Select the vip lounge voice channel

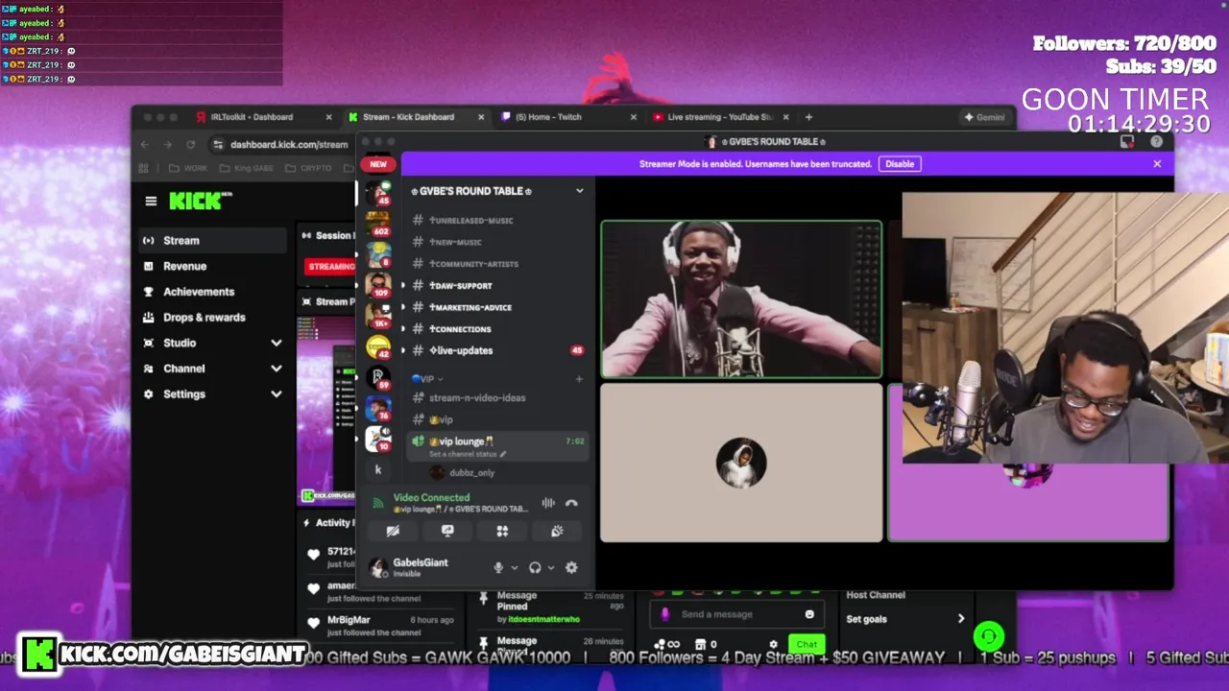[x=497, y=445]
